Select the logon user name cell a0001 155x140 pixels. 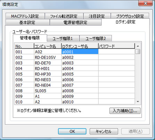(80, 52)
